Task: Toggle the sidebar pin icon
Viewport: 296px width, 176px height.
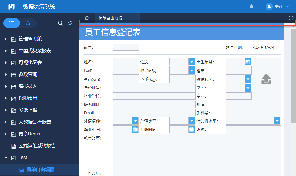Action: tap(70, 23)
